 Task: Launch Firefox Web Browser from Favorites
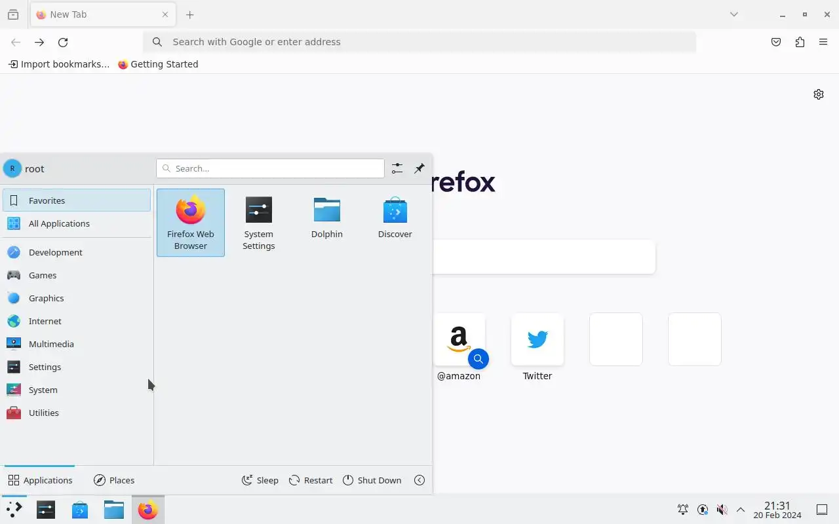coord(191,223)
